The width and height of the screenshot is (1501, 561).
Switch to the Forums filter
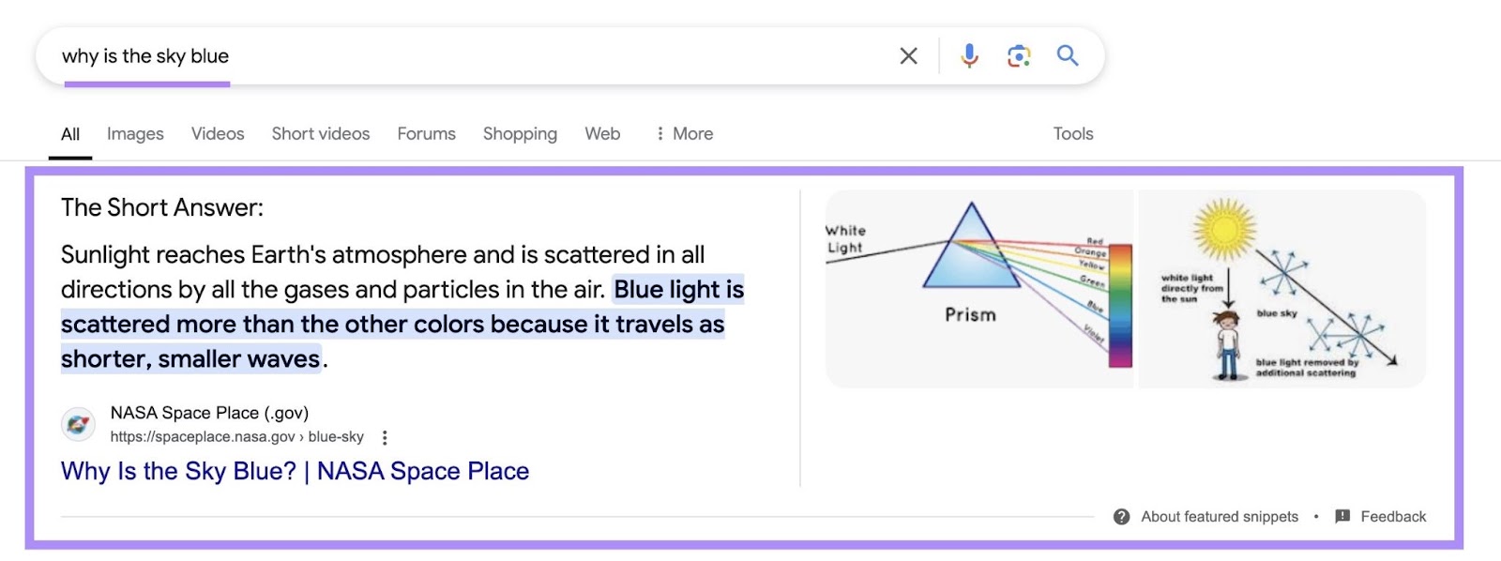426,133
